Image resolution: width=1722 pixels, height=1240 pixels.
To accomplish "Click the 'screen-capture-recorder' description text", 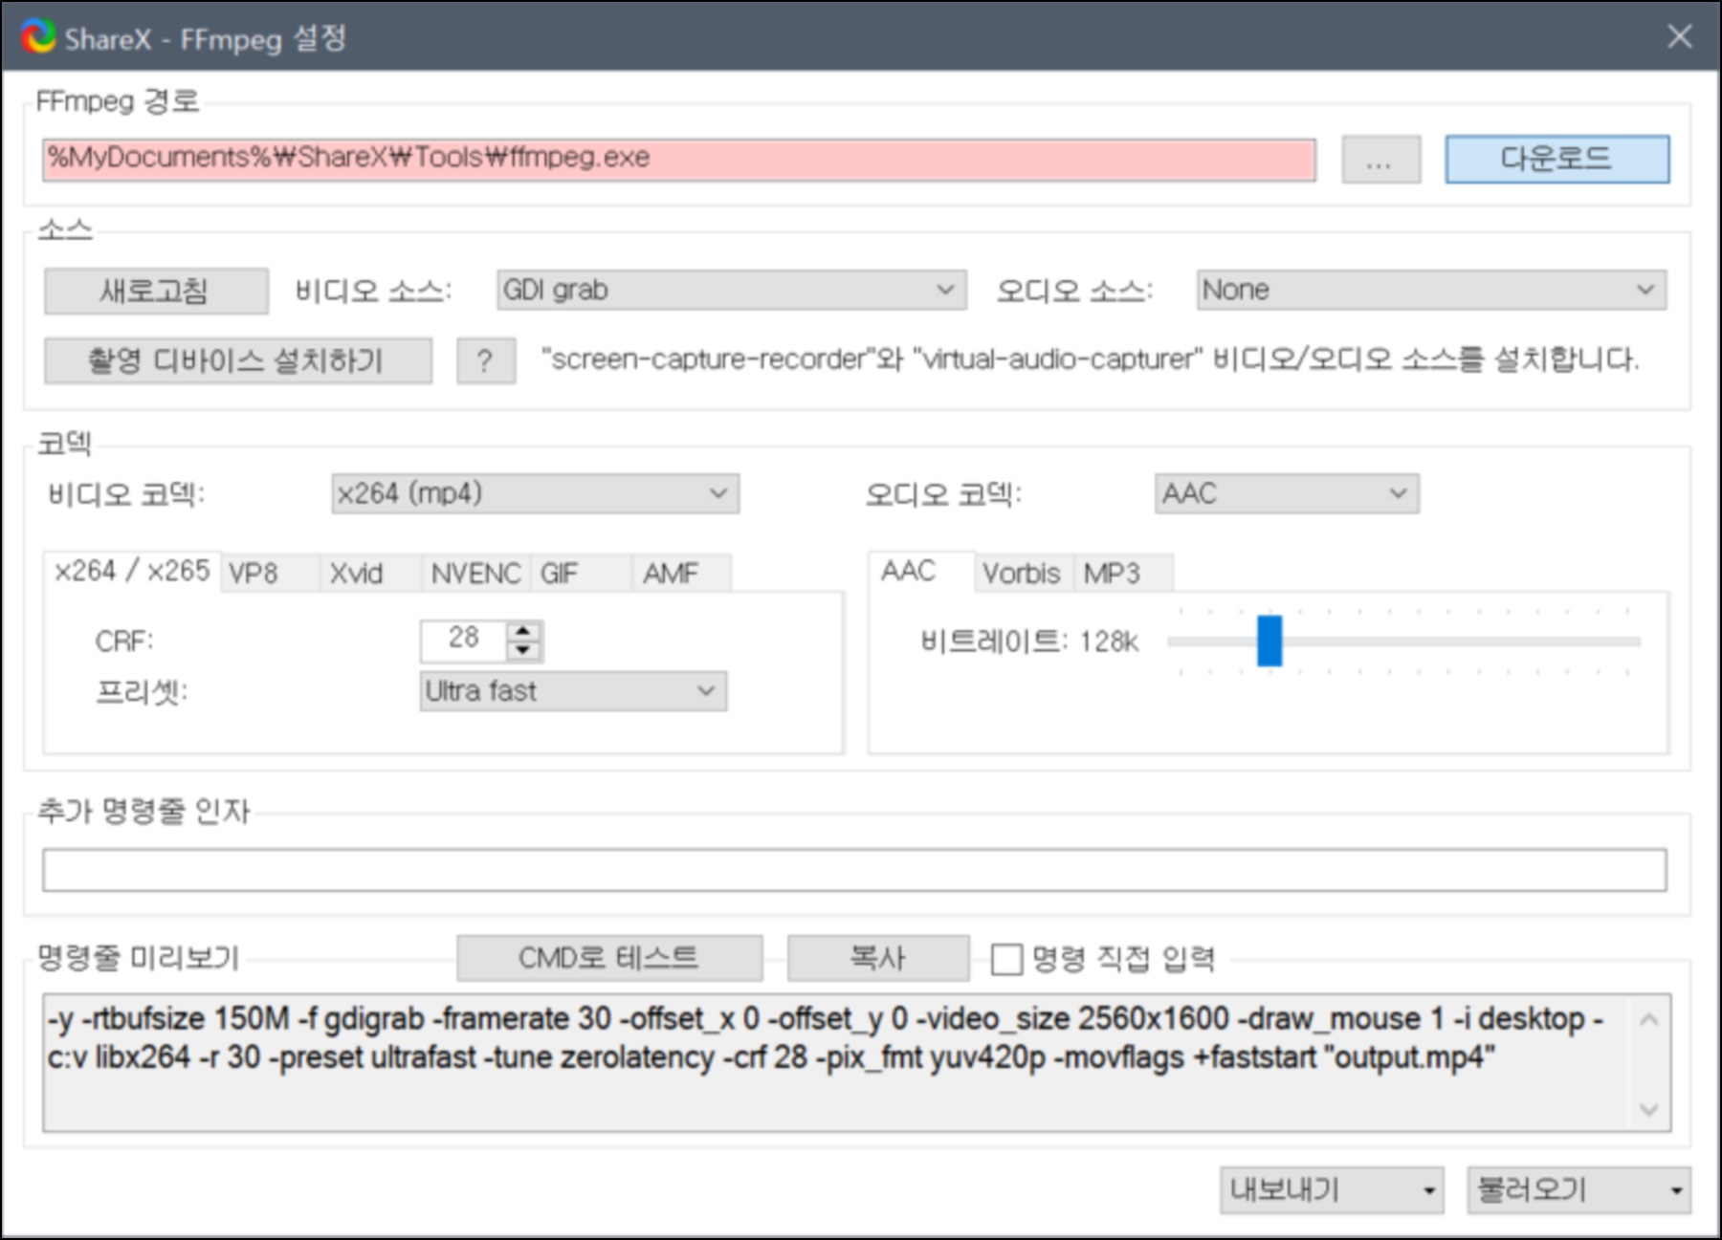I will coord(1090,359).
